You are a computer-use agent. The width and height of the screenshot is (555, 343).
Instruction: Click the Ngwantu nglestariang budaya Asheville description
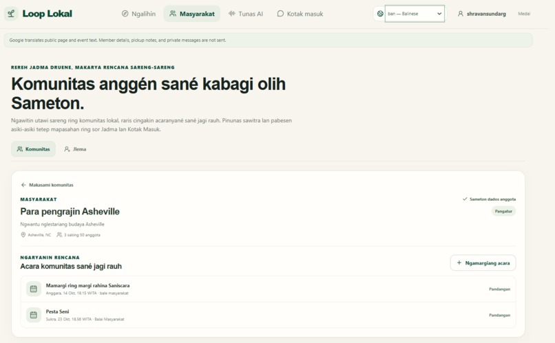(62, 224)
